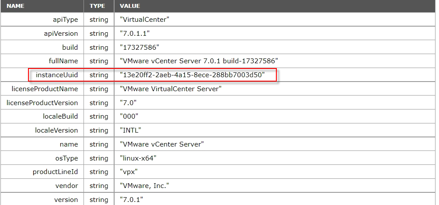Select the "VMware VirtualCenter Server" value
The width and height of the screenshot is (439, 205).
pyautogui.click(x=171, y=89)
